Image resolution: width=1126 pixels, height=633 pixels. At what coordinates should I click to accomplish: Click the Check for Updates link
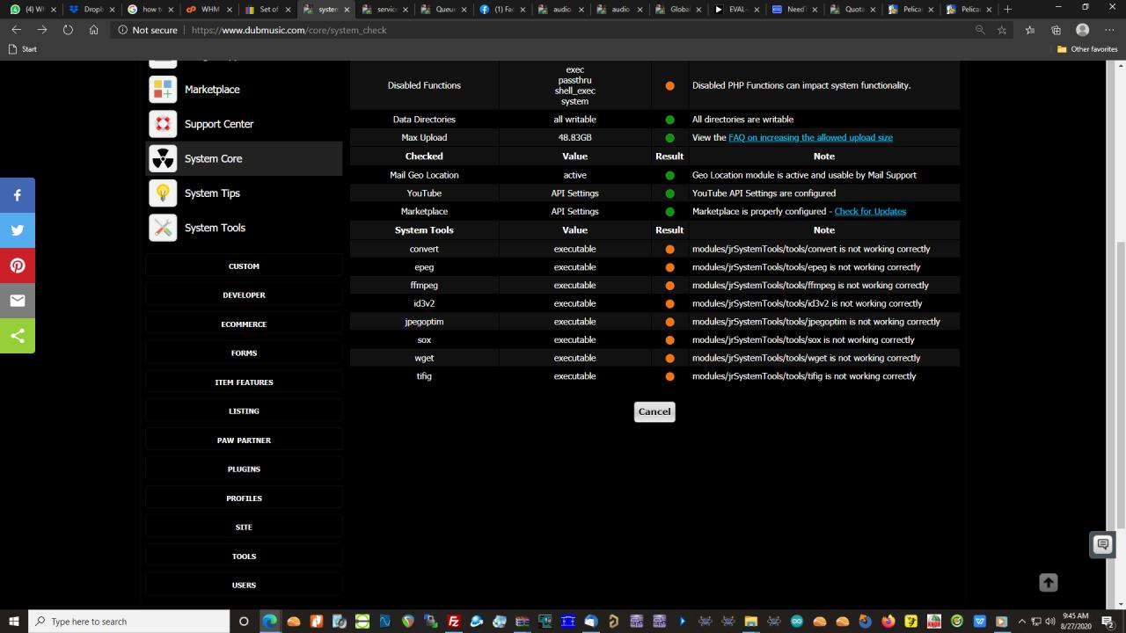[869, 212]
